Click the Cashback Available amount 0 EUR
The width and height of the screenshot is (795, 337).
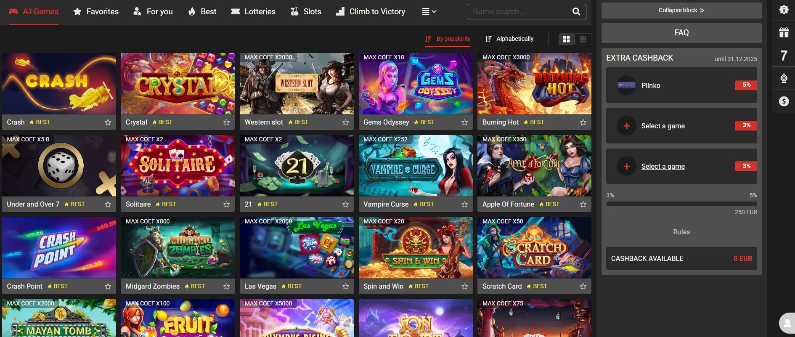(743, 258)
